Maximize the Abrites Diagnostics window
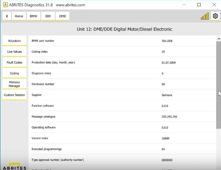The height and width of the screenshot is (170, 221). coord(199,5)
